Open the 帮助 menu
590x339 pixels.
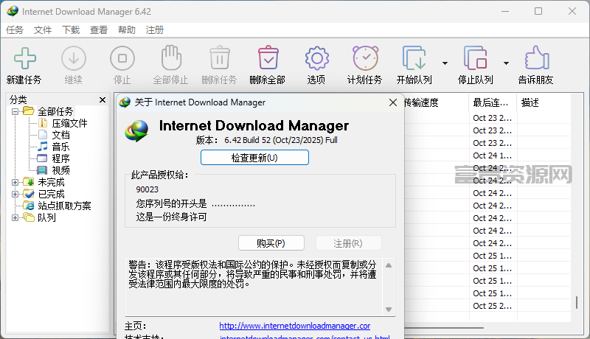click(x=126, y=30)
